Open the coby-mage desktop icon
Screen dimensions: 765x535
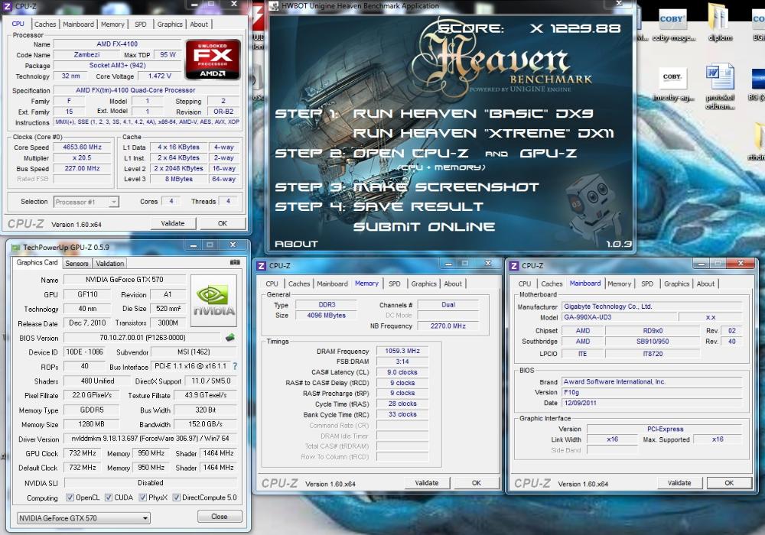tap(672, 24)
